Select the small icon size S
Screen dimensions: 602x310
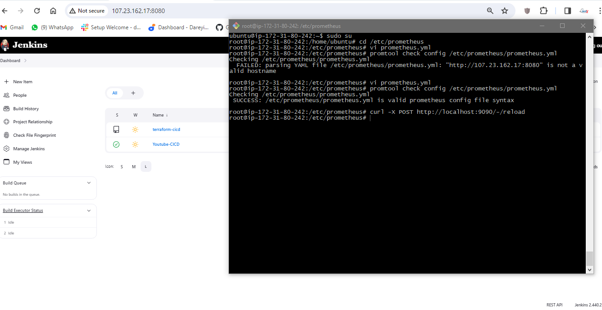[x=121, y=167]
